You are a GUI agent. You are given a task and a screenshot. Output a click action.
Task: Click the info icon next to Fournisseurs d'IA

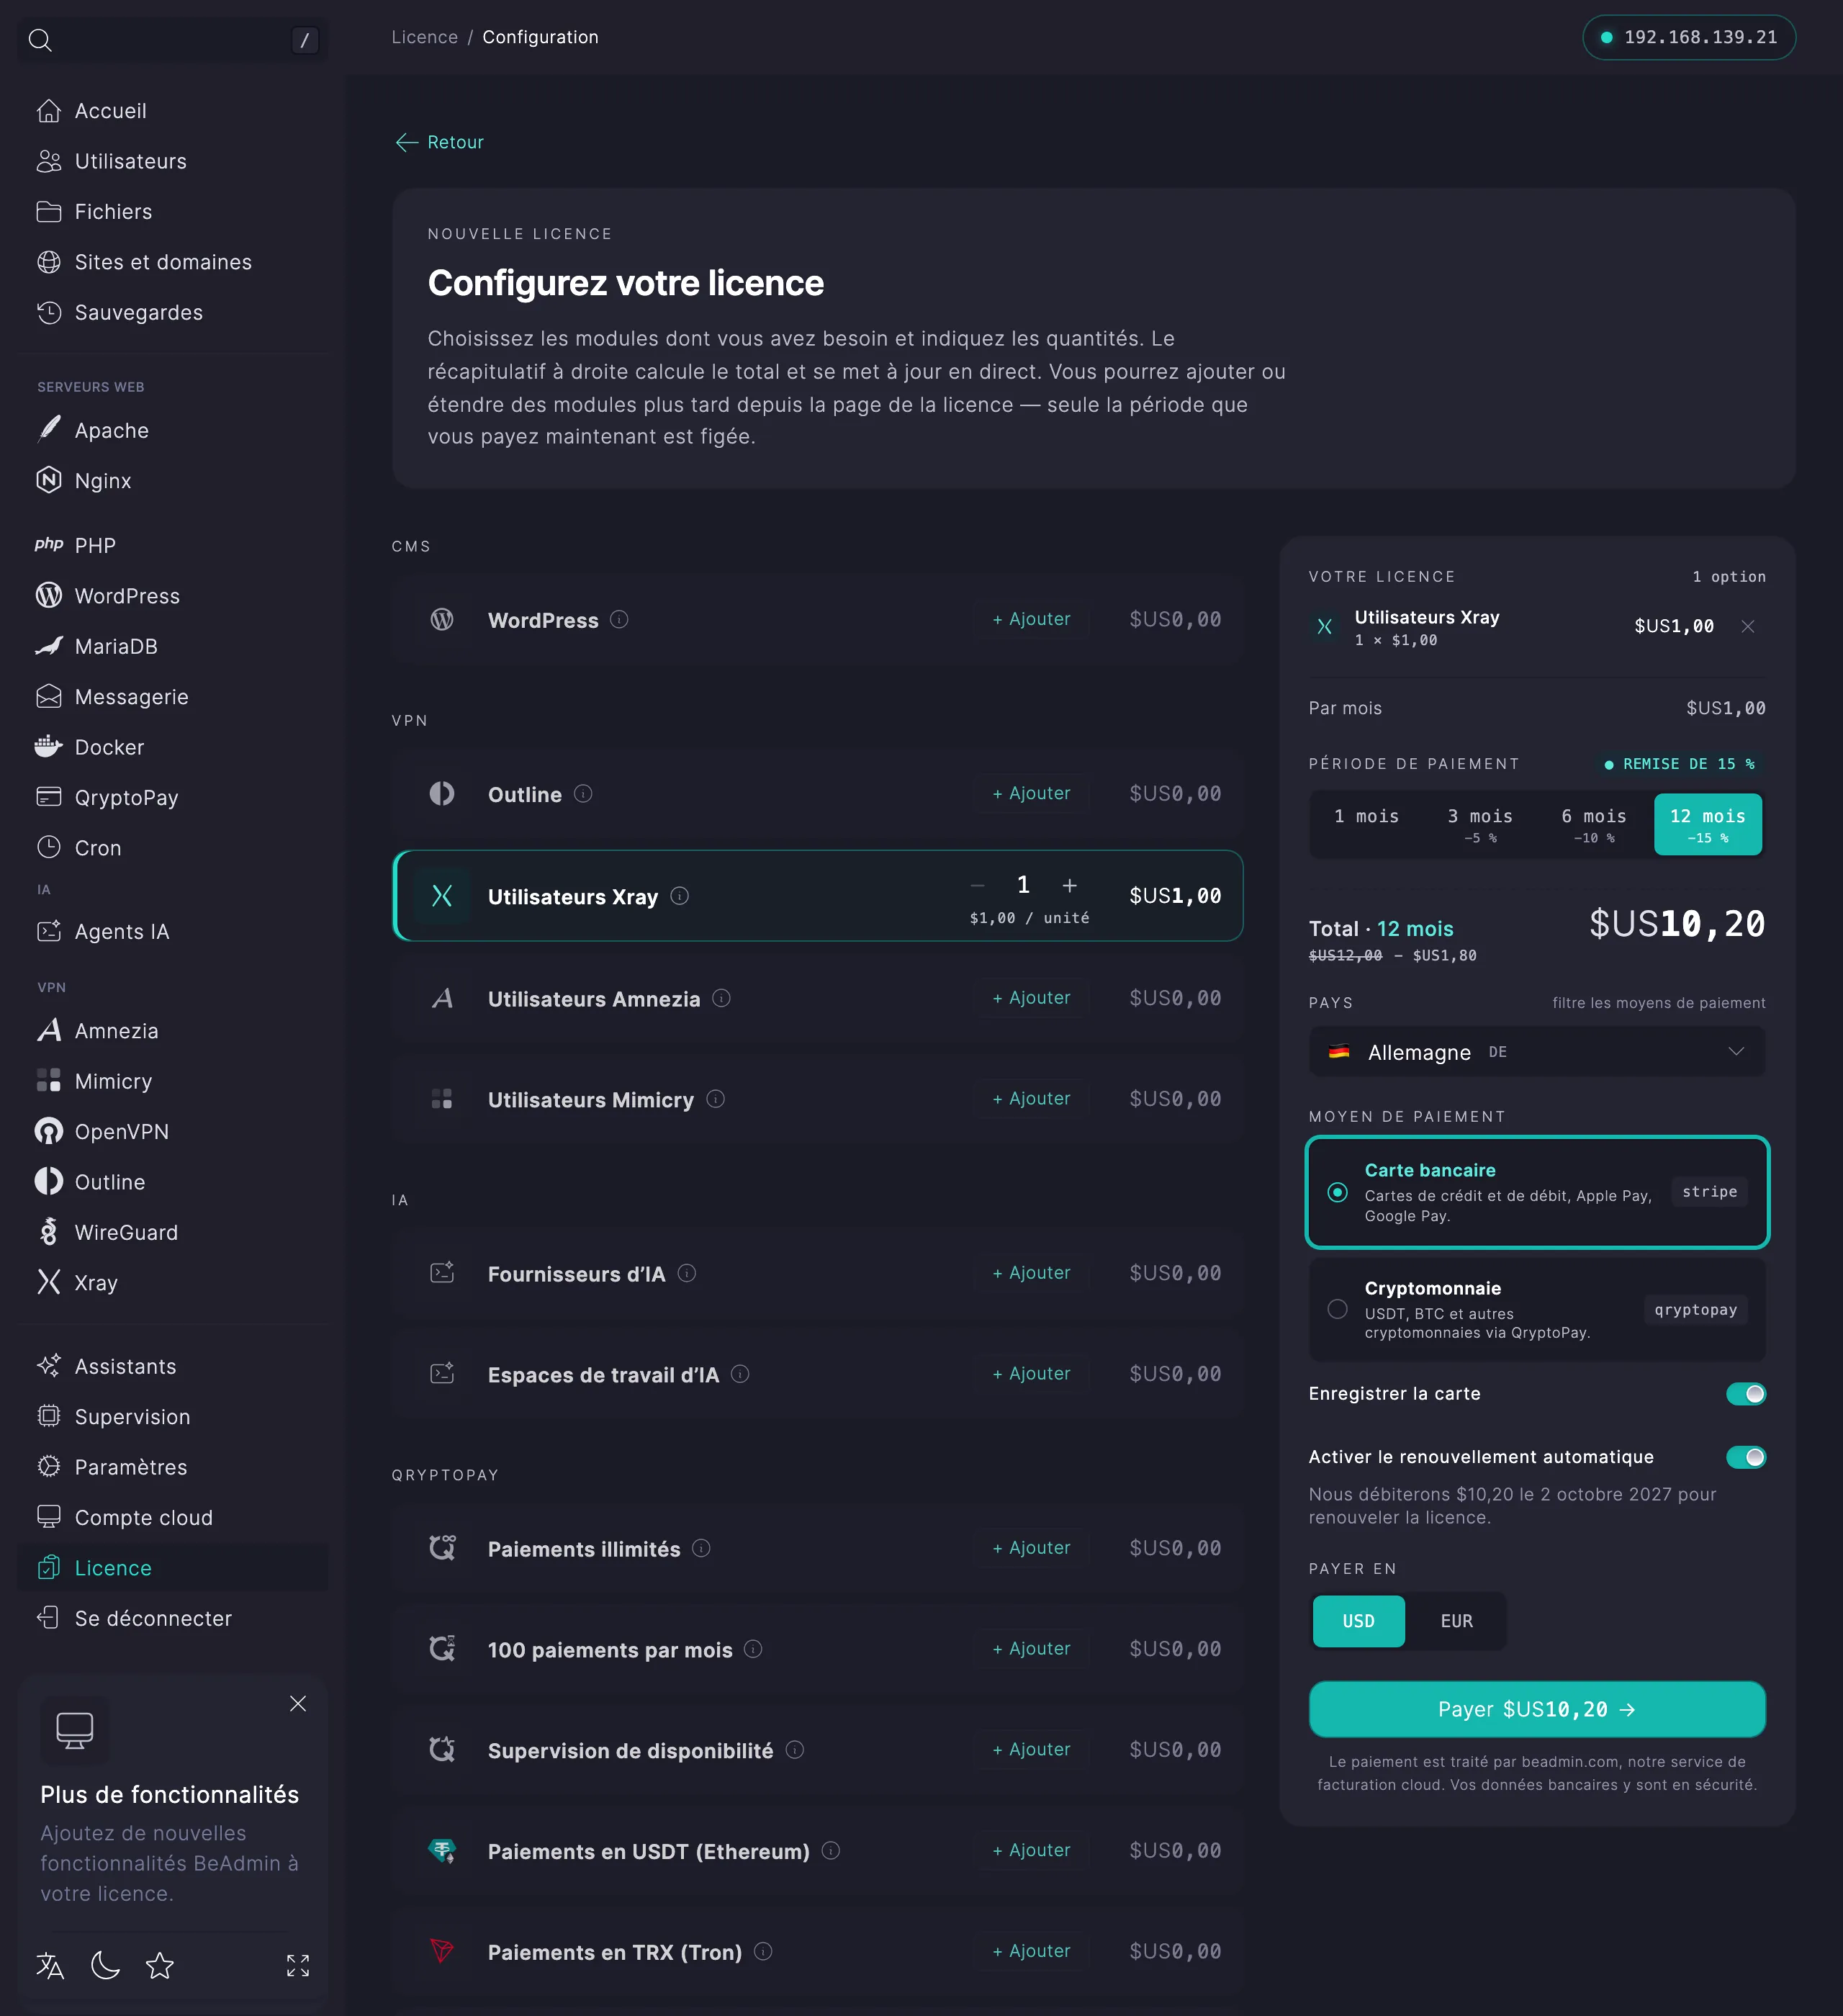687,1273
